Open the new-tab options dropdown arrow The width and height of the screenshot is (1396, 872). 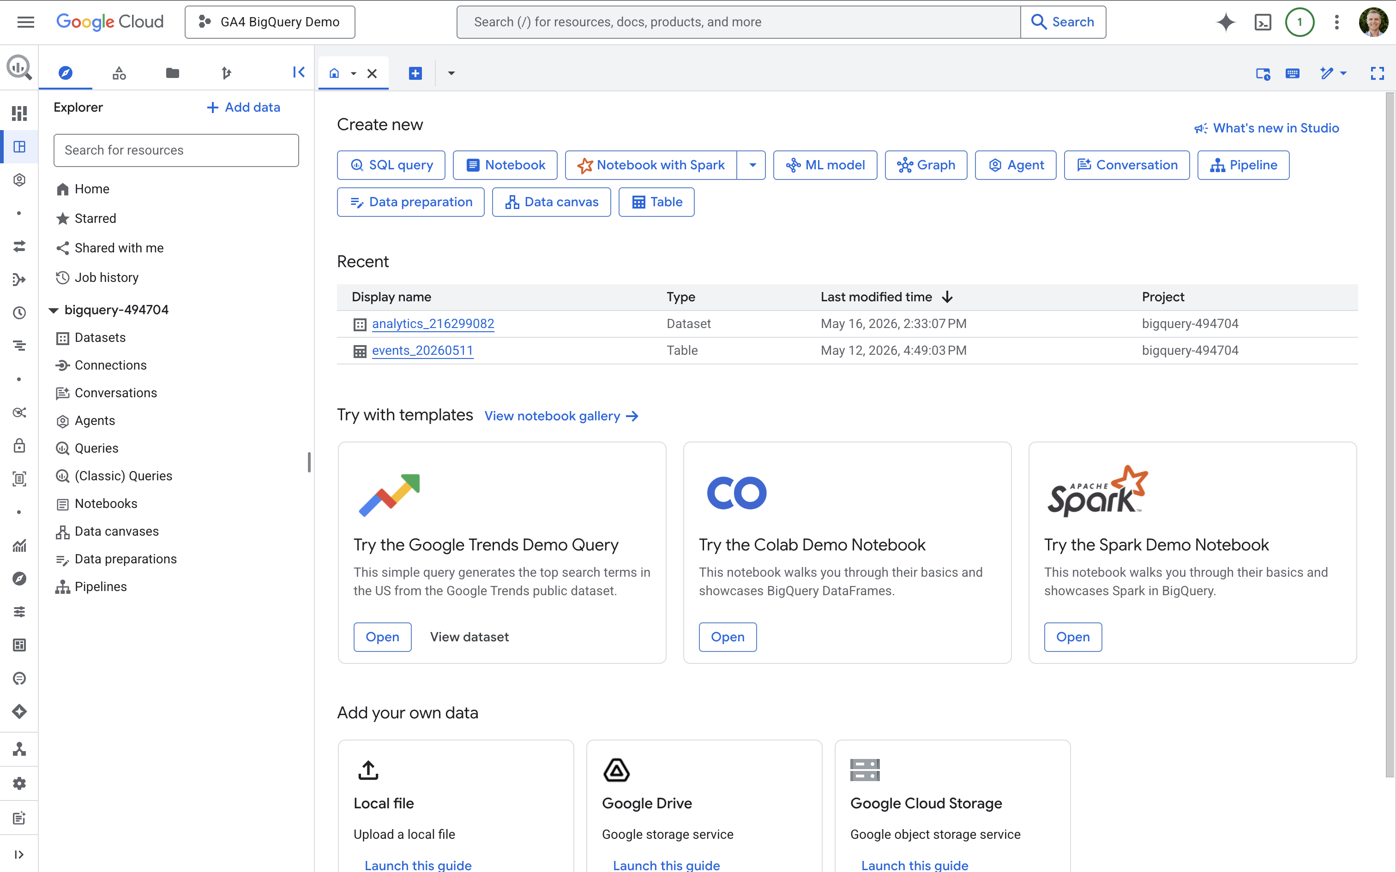(451, 73)
